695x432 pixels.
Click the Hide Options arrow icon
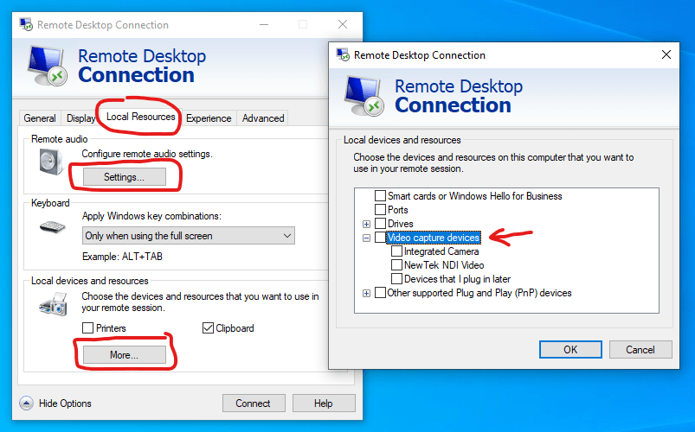(x=26, y=403)
